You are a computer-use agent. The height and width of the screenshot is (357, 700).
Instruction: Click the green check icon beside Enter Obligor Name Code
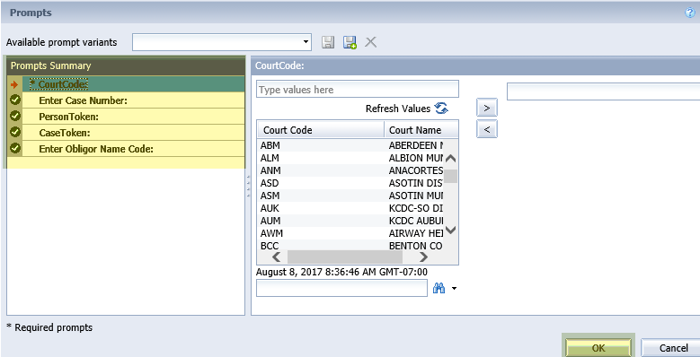click(15, 148)
